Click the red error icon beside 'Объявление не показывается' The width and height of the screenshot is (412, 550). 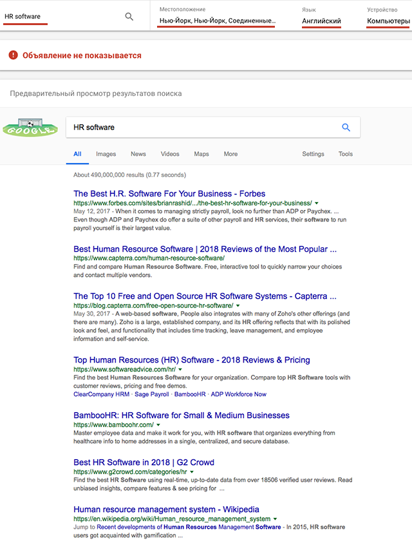tap(14, 55)
